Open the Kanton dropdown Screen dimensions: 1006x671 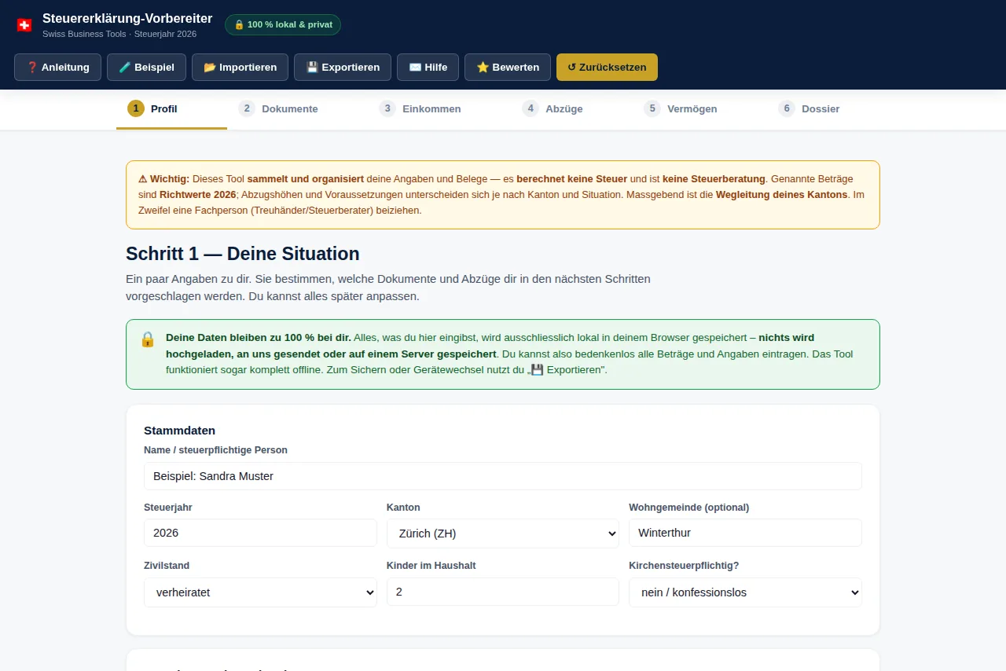click(503, 533)
